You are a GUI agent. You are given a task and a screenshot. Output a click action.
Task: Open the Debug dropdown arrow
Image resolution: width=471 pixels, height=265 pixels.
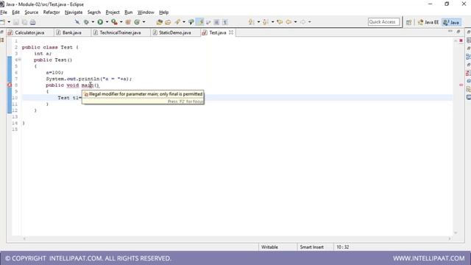click(x=93, y=22)
